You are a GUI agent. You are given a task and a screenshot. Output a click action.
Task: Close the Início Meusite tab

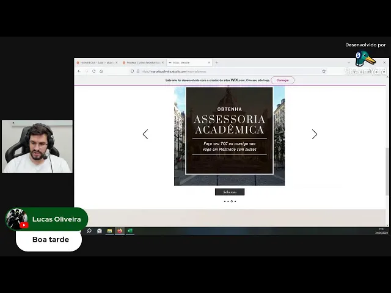pyautogui.click(x=209, y=62)
